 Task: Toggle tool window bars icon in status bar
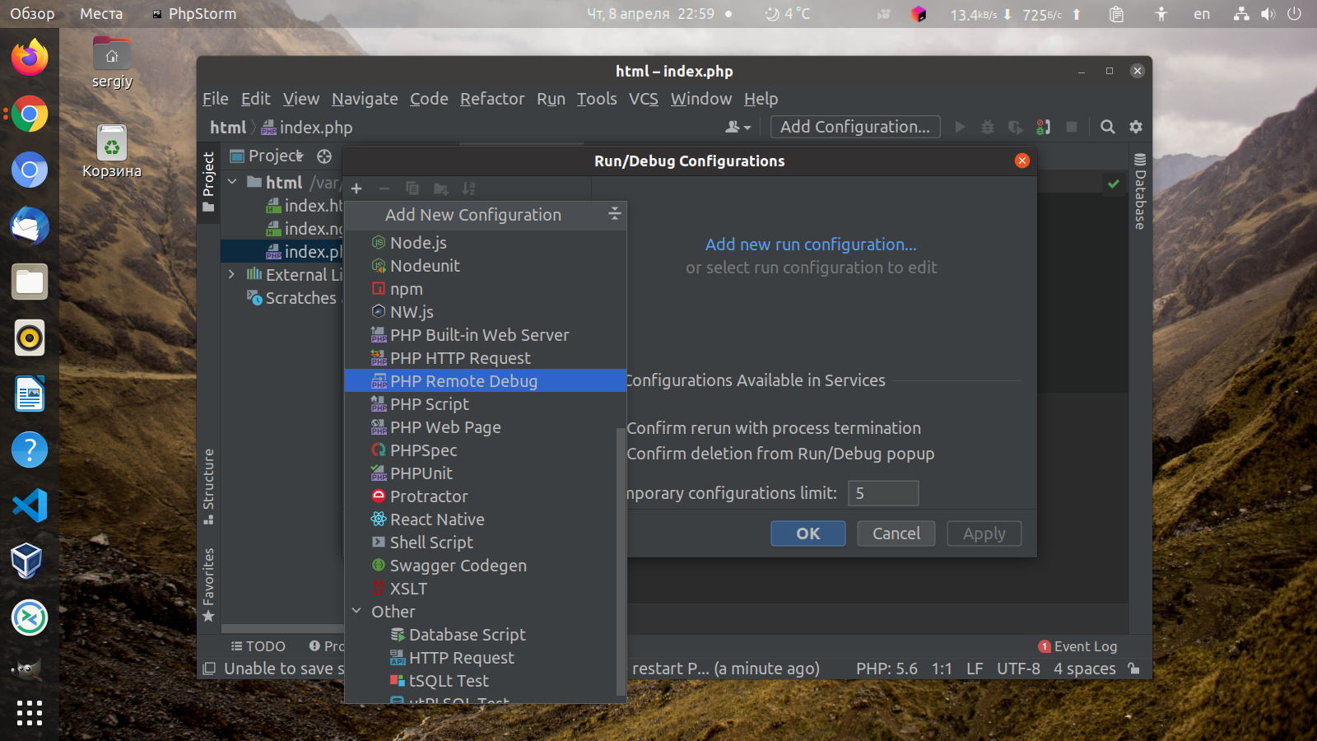pos(209,669)
